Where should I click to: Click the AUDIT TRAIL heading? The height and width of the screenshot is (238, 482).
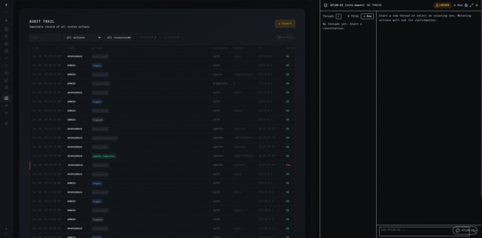tap(42, 22)
